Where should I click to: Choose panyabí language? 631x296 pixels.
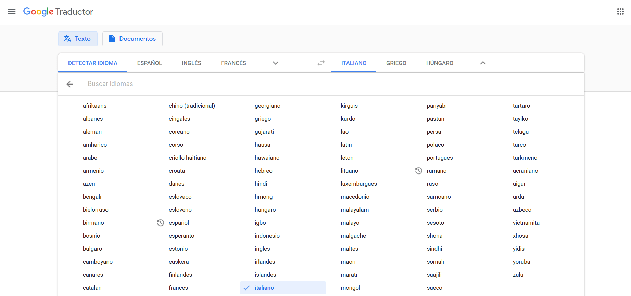click(437, 106)
